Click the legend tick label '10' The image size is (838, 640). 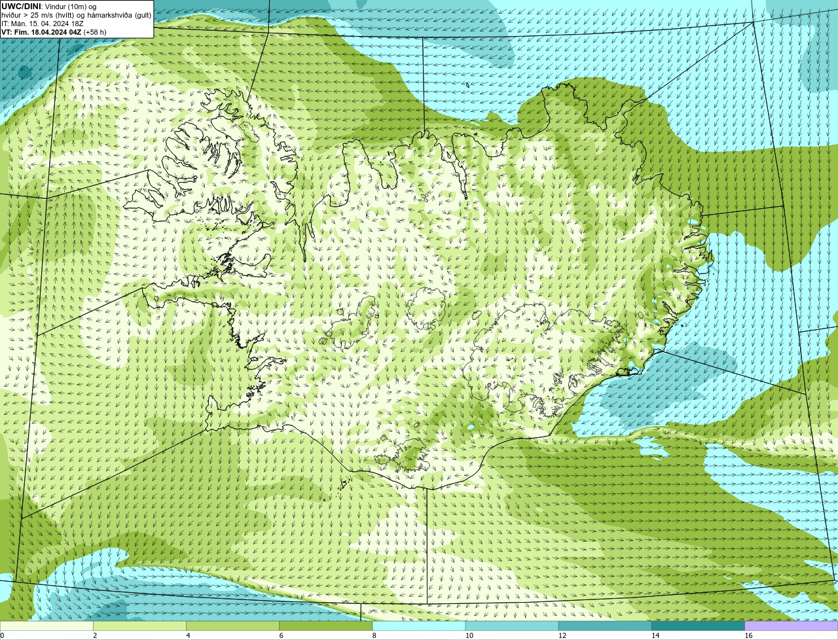click(469, 635)
